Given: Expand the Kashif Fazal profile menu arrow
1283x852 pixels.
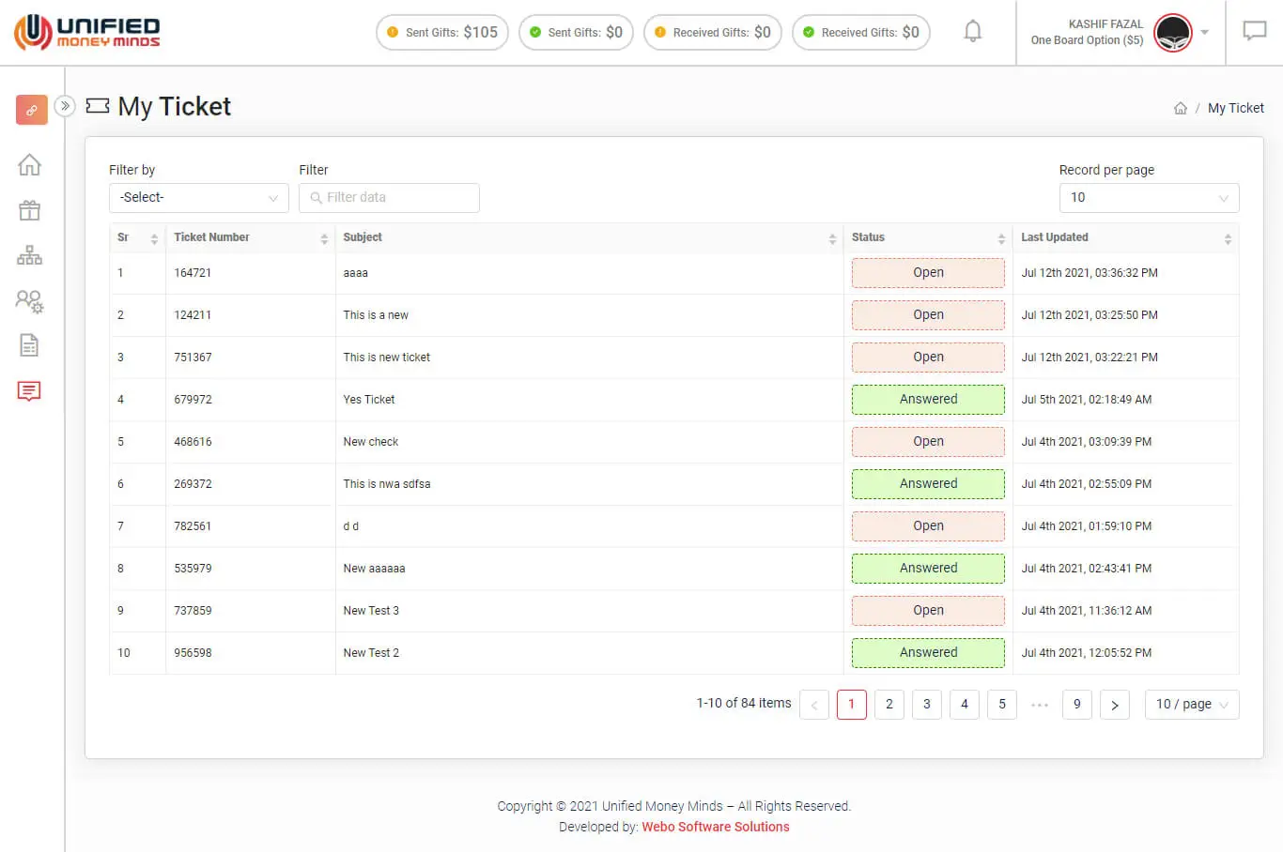Looking at the screenshot, I should tap(1205, 33).
